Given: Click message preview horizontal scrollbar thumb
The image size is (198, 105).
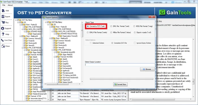Looking at the screenshot, I should (x=153, y=99).
